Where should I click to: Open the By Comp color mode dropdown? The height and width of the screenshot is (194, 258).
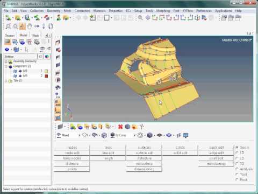(134, 135)
